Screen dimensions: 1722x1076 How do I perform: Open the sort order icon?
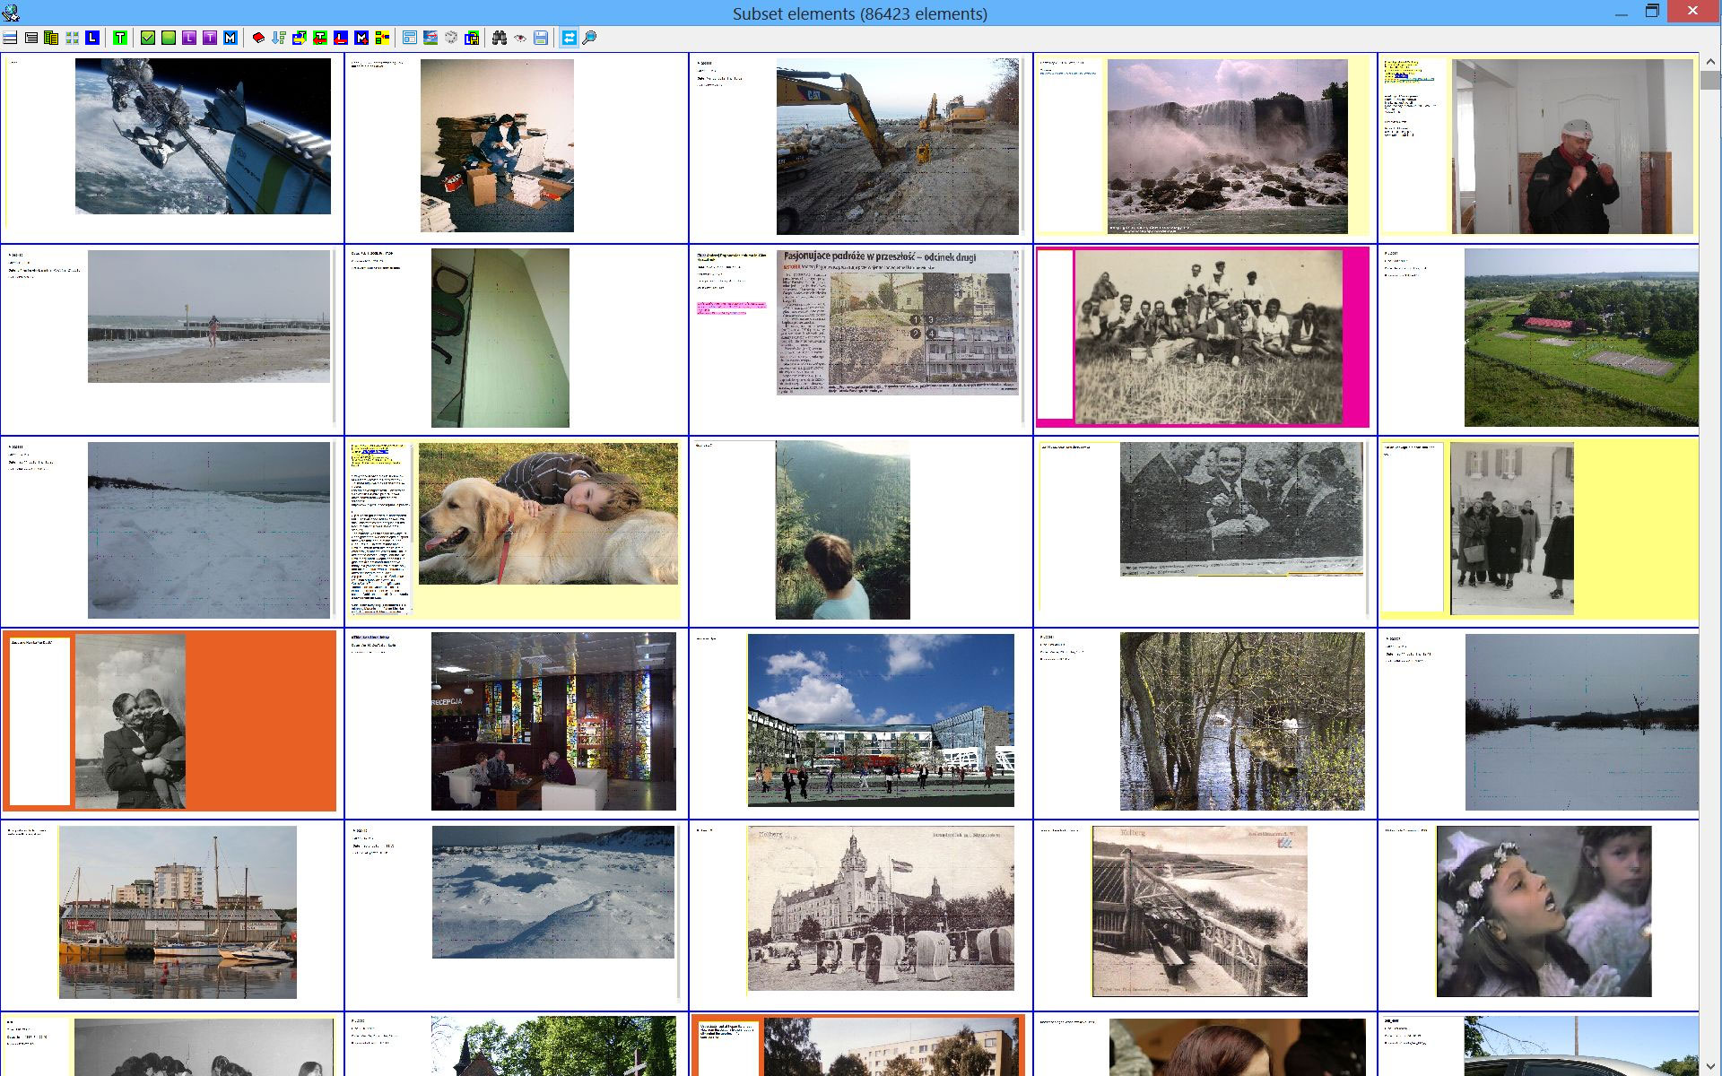pyautogui.click(x=279, y=38)
